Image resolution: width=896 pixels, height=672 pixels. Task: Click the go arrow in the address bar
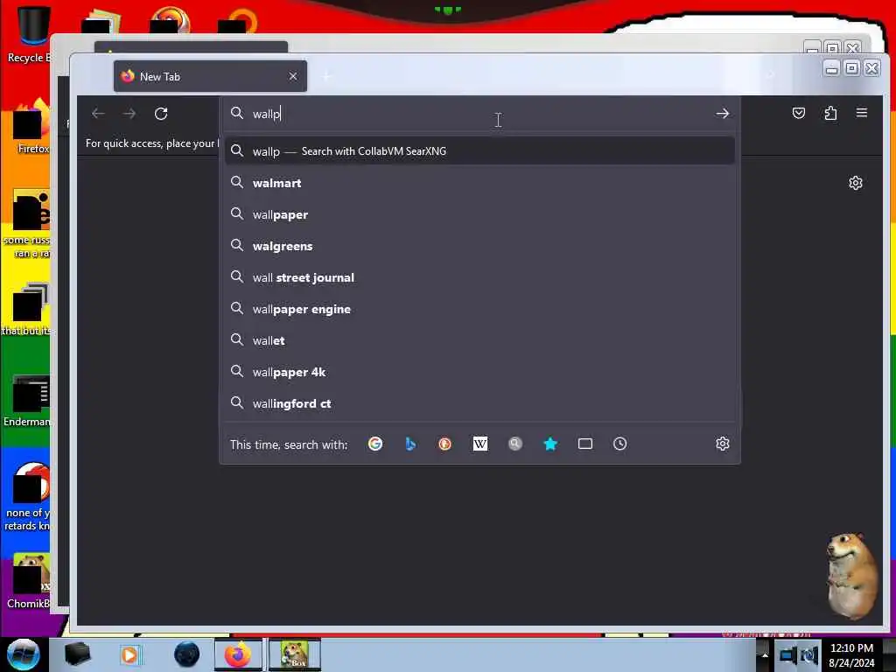[722, 114]
